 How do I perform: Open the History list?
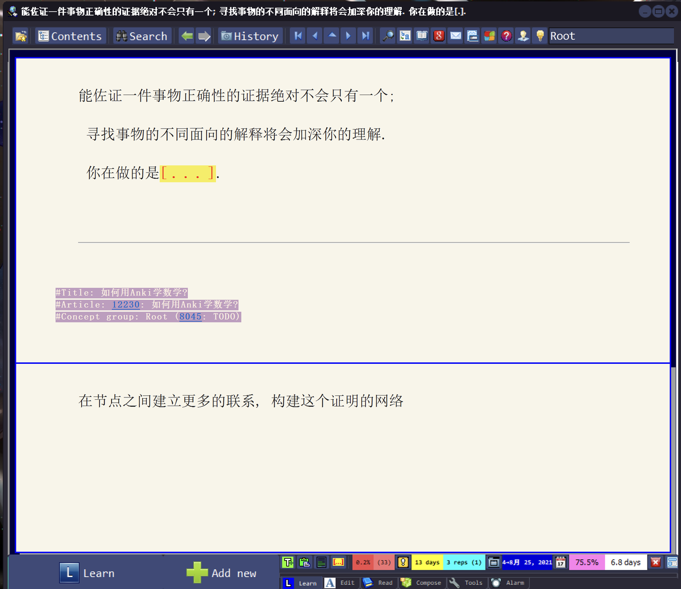click(x=250, y=36)
